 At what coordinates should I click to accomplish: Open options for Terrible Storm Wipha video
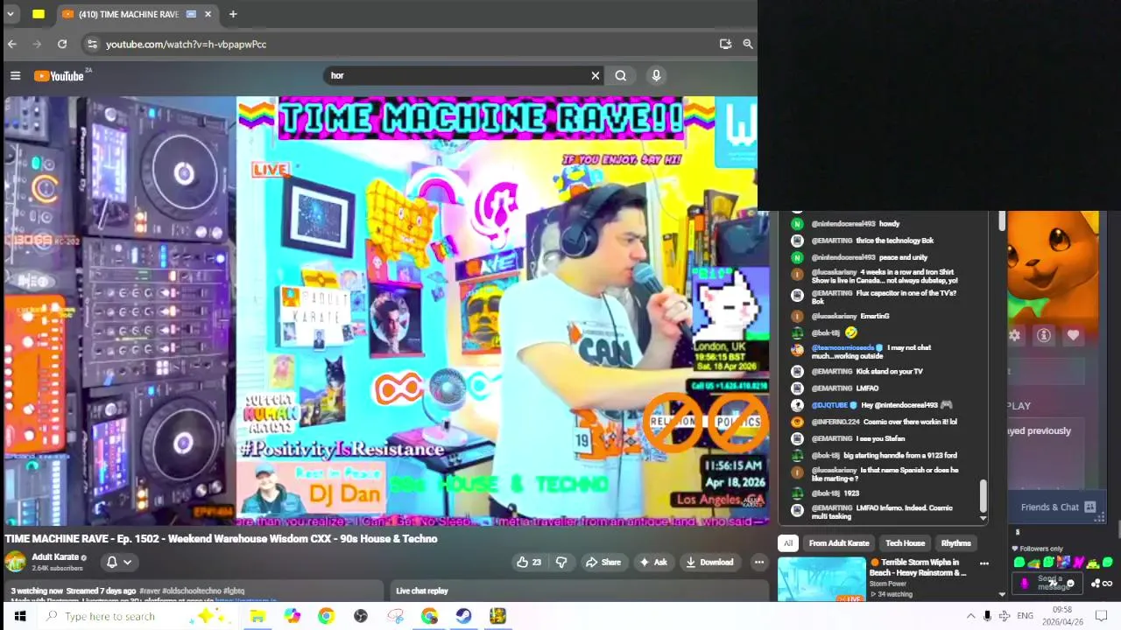coord(984,563)
